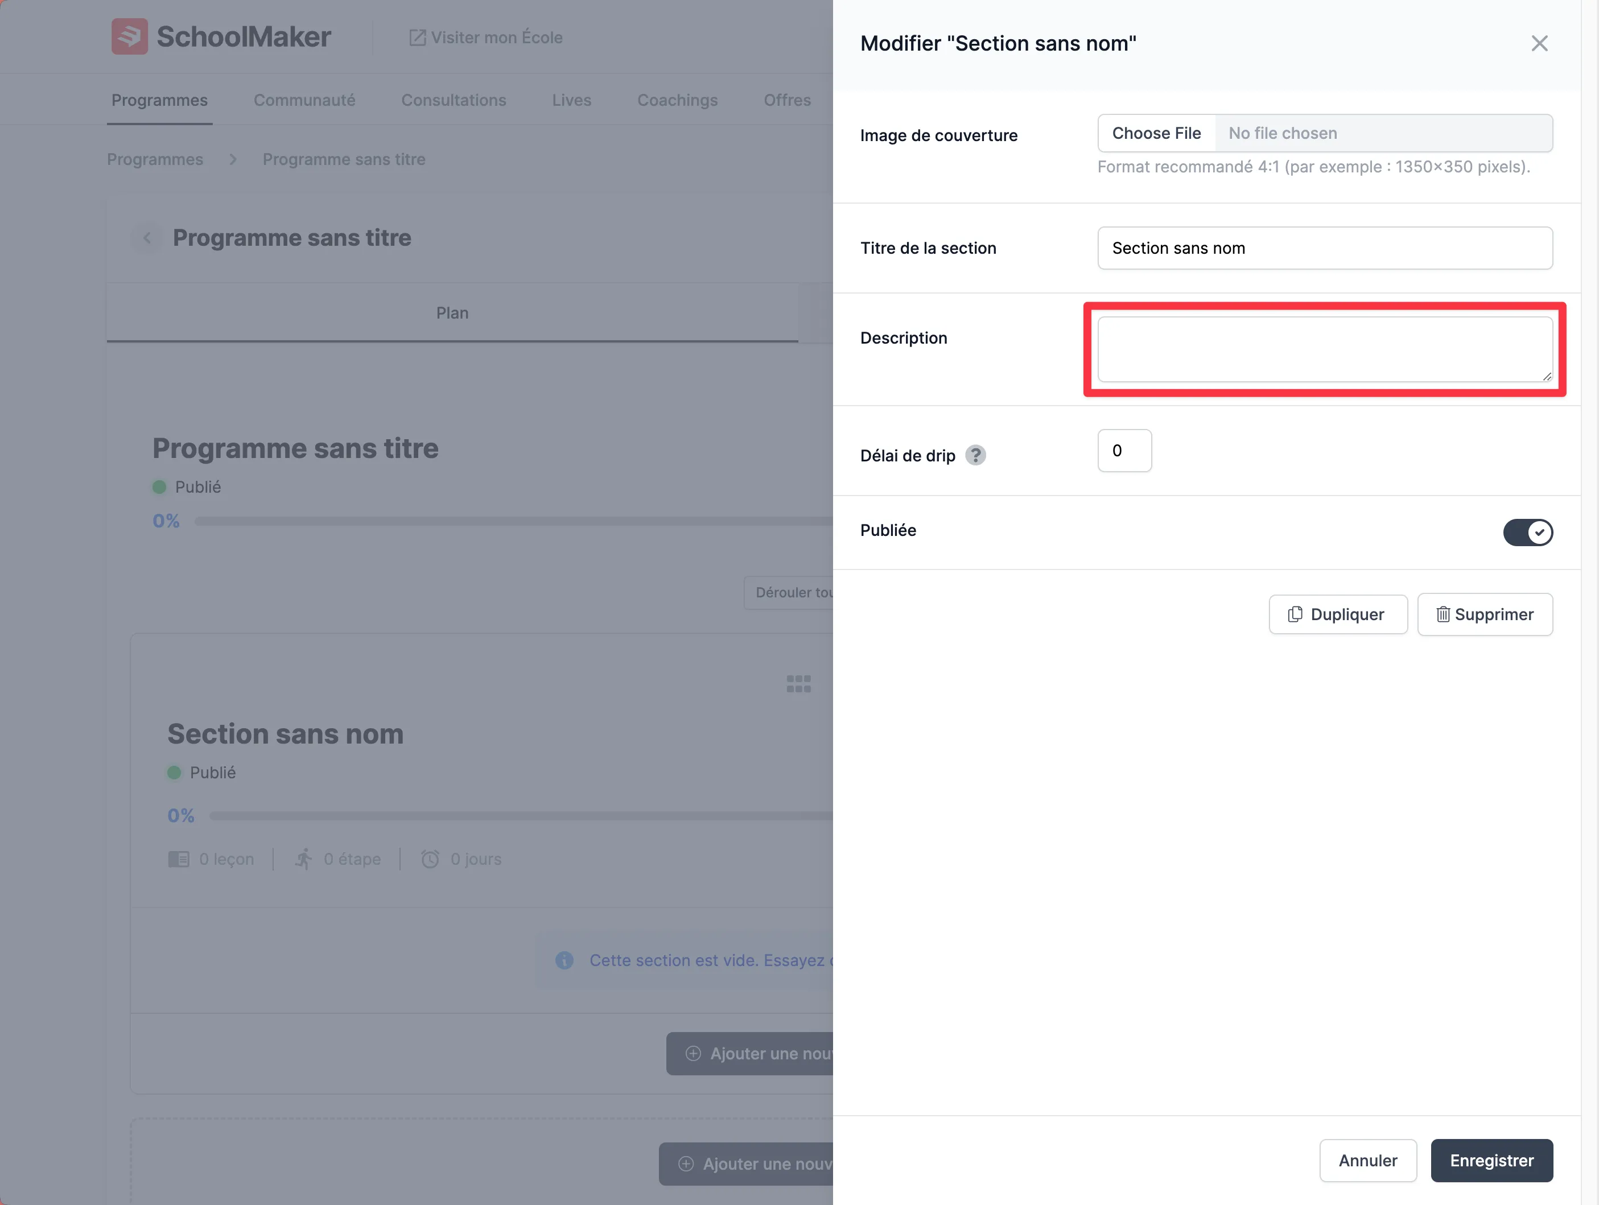This screenshot has height=1205, width=1599.
Task: Select the Offres tab
Action: pos(786,100)
